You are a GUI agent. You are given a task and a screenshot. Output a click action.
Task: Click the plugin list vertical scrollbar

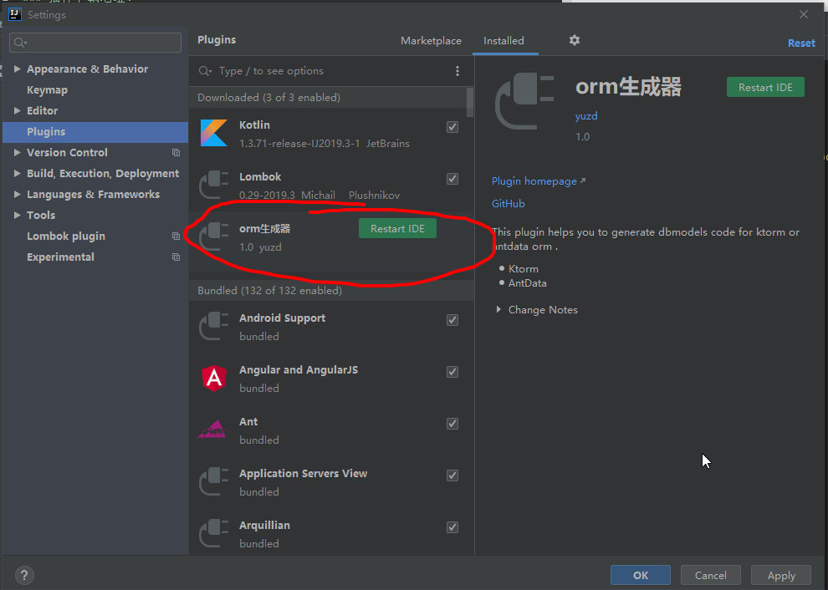(x=470, y=103)
